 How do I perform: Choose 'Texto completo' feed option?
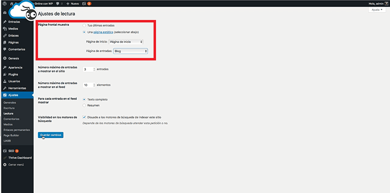[x=84, y=99]
